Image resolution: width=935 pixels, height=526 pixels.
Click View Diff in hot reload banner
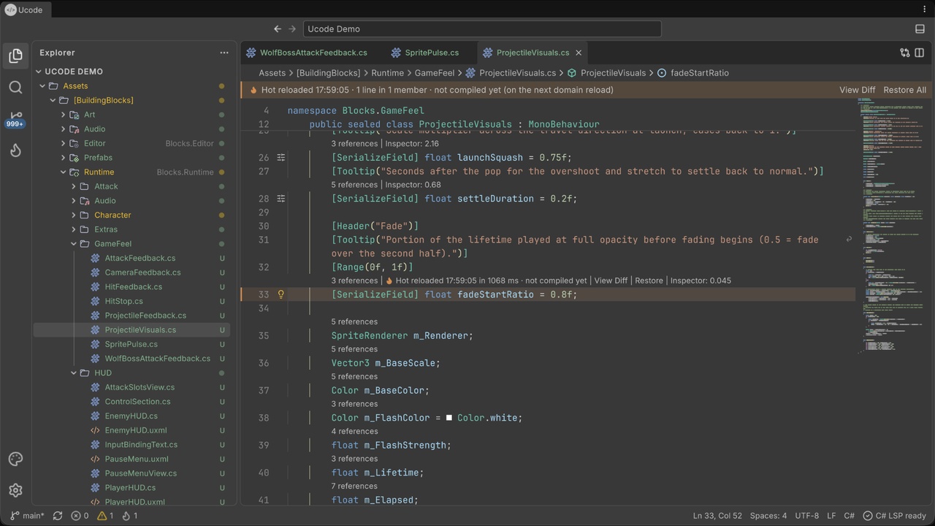click(857, 90)
